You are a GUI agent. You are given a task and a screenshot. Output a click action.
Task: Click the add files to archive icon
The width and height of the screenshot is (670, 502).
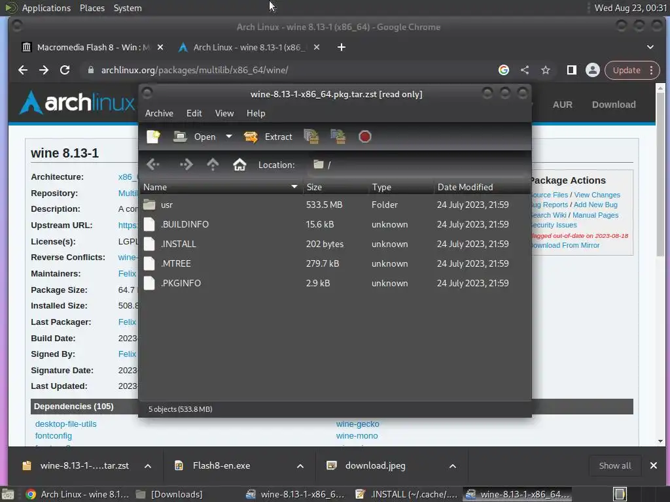tap(311, 137)
